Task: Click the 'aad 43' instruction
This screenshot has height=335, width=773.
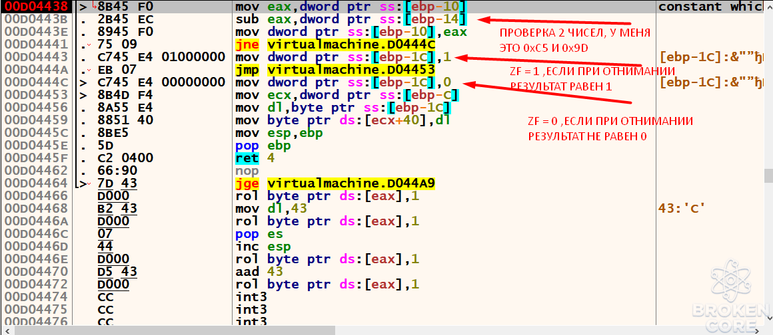Action: click(259, 272)
